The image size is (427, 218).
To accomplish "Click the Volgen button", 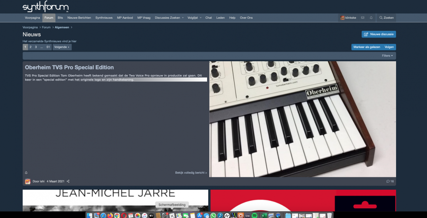I will (x=389, y=47).
